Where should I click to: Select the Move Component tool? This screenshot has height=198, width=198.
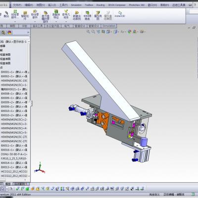click(x=35, y=14)
